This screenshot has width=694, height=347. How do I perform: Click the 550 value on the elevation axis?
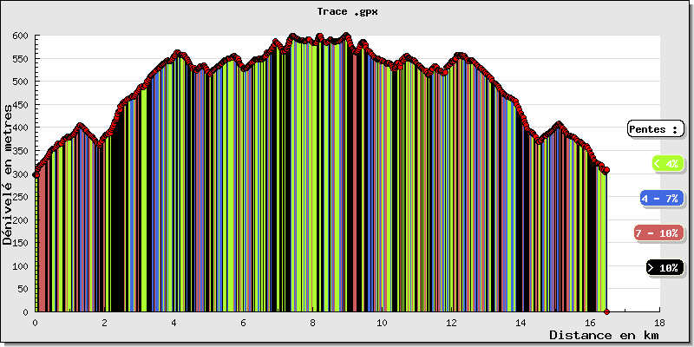coord(20,58)
